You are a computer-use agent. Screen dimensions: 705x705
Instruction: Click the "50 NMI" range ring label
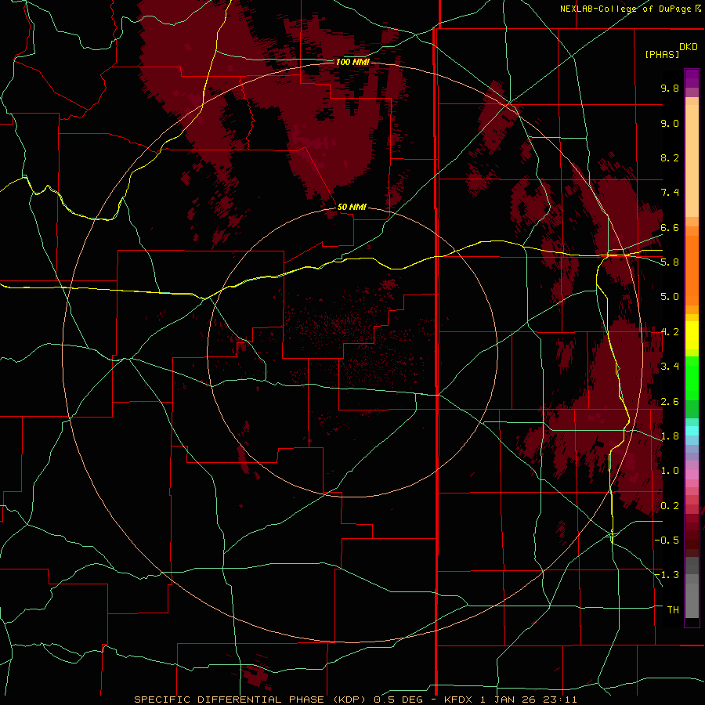(x=352, y=207)
